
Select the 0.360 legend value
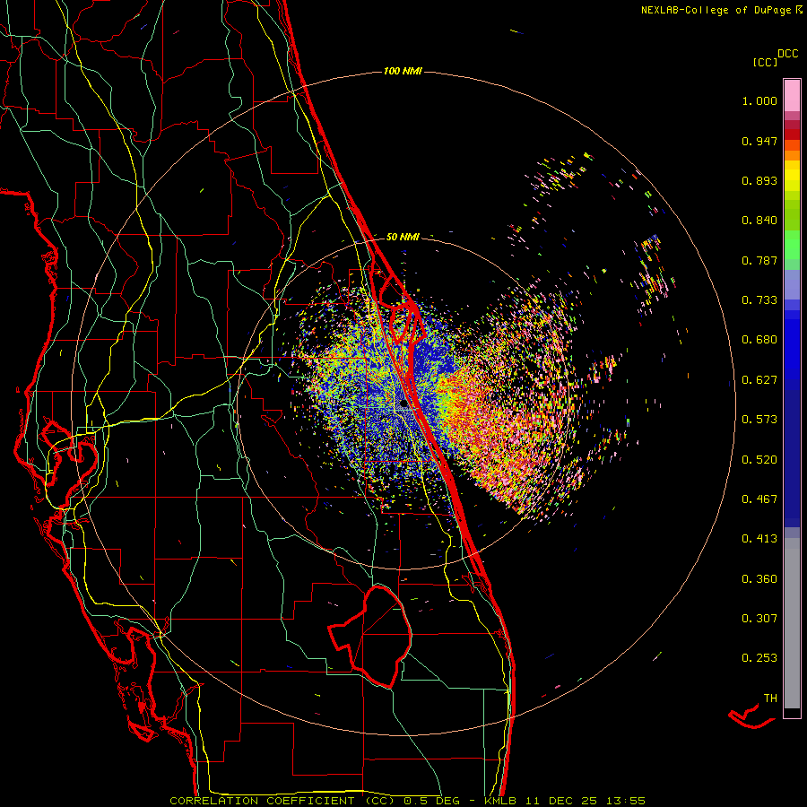759,579
